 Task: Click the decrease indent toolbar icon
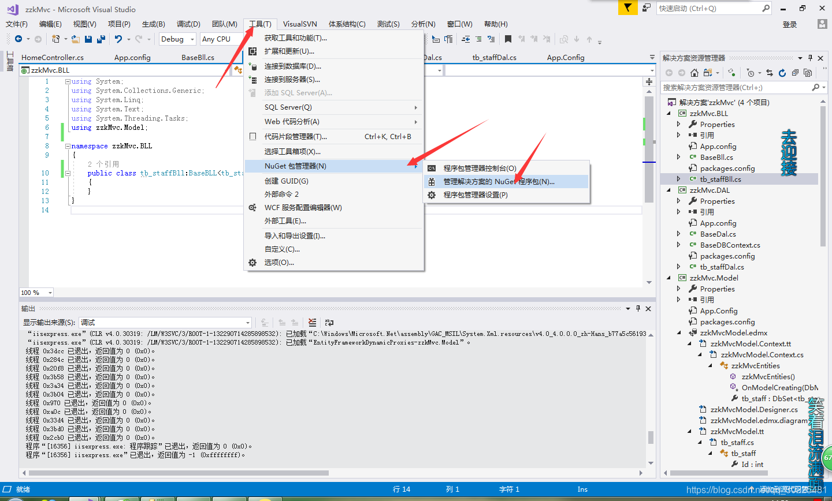pos(466,39)
